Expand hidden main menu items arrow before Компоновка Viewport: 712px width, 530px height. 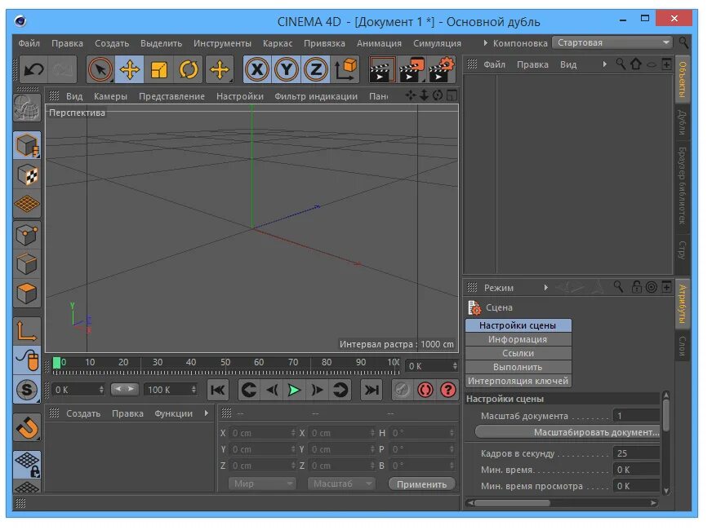485,43
